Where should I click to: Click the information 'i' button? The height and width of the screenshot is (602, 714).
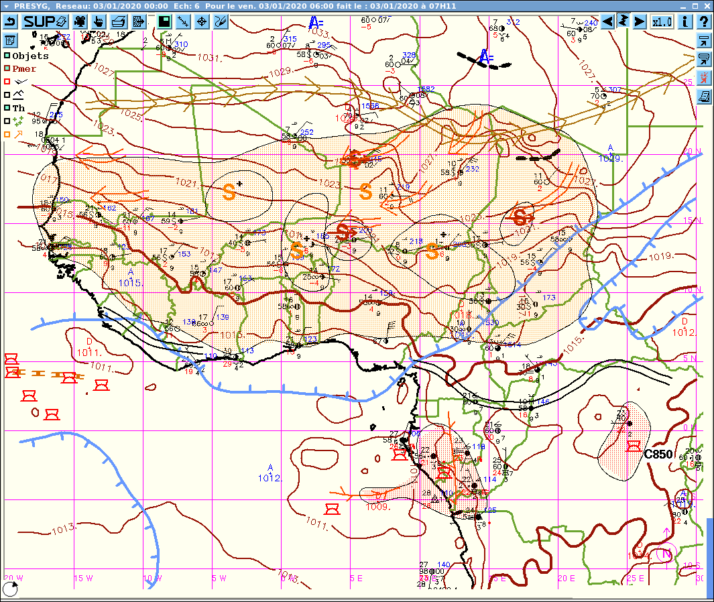coord(685,21)
